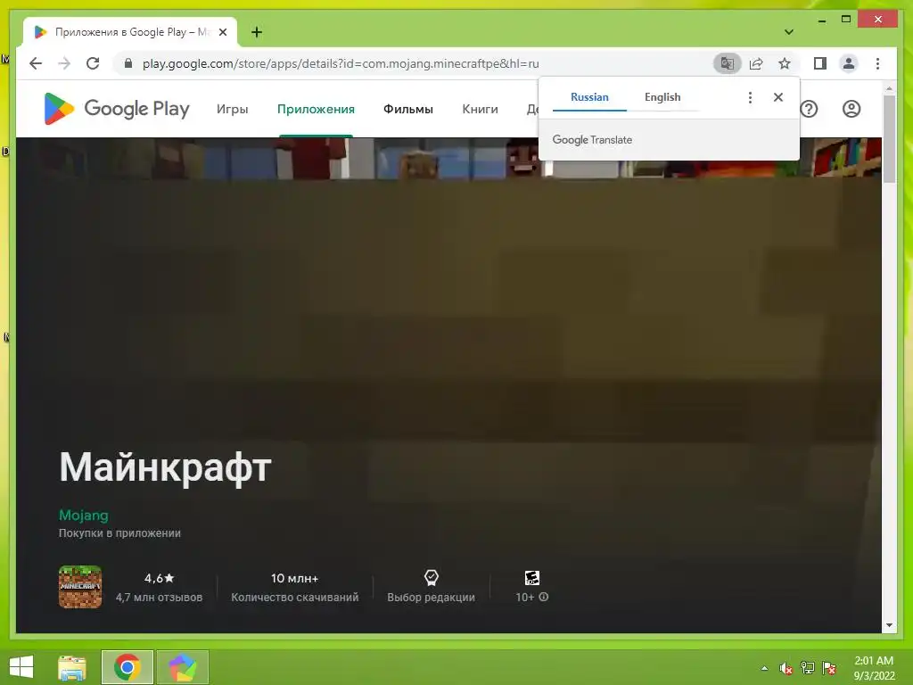Select the English translation tab
Screen dimensions: 913x685
click(662, 97)
